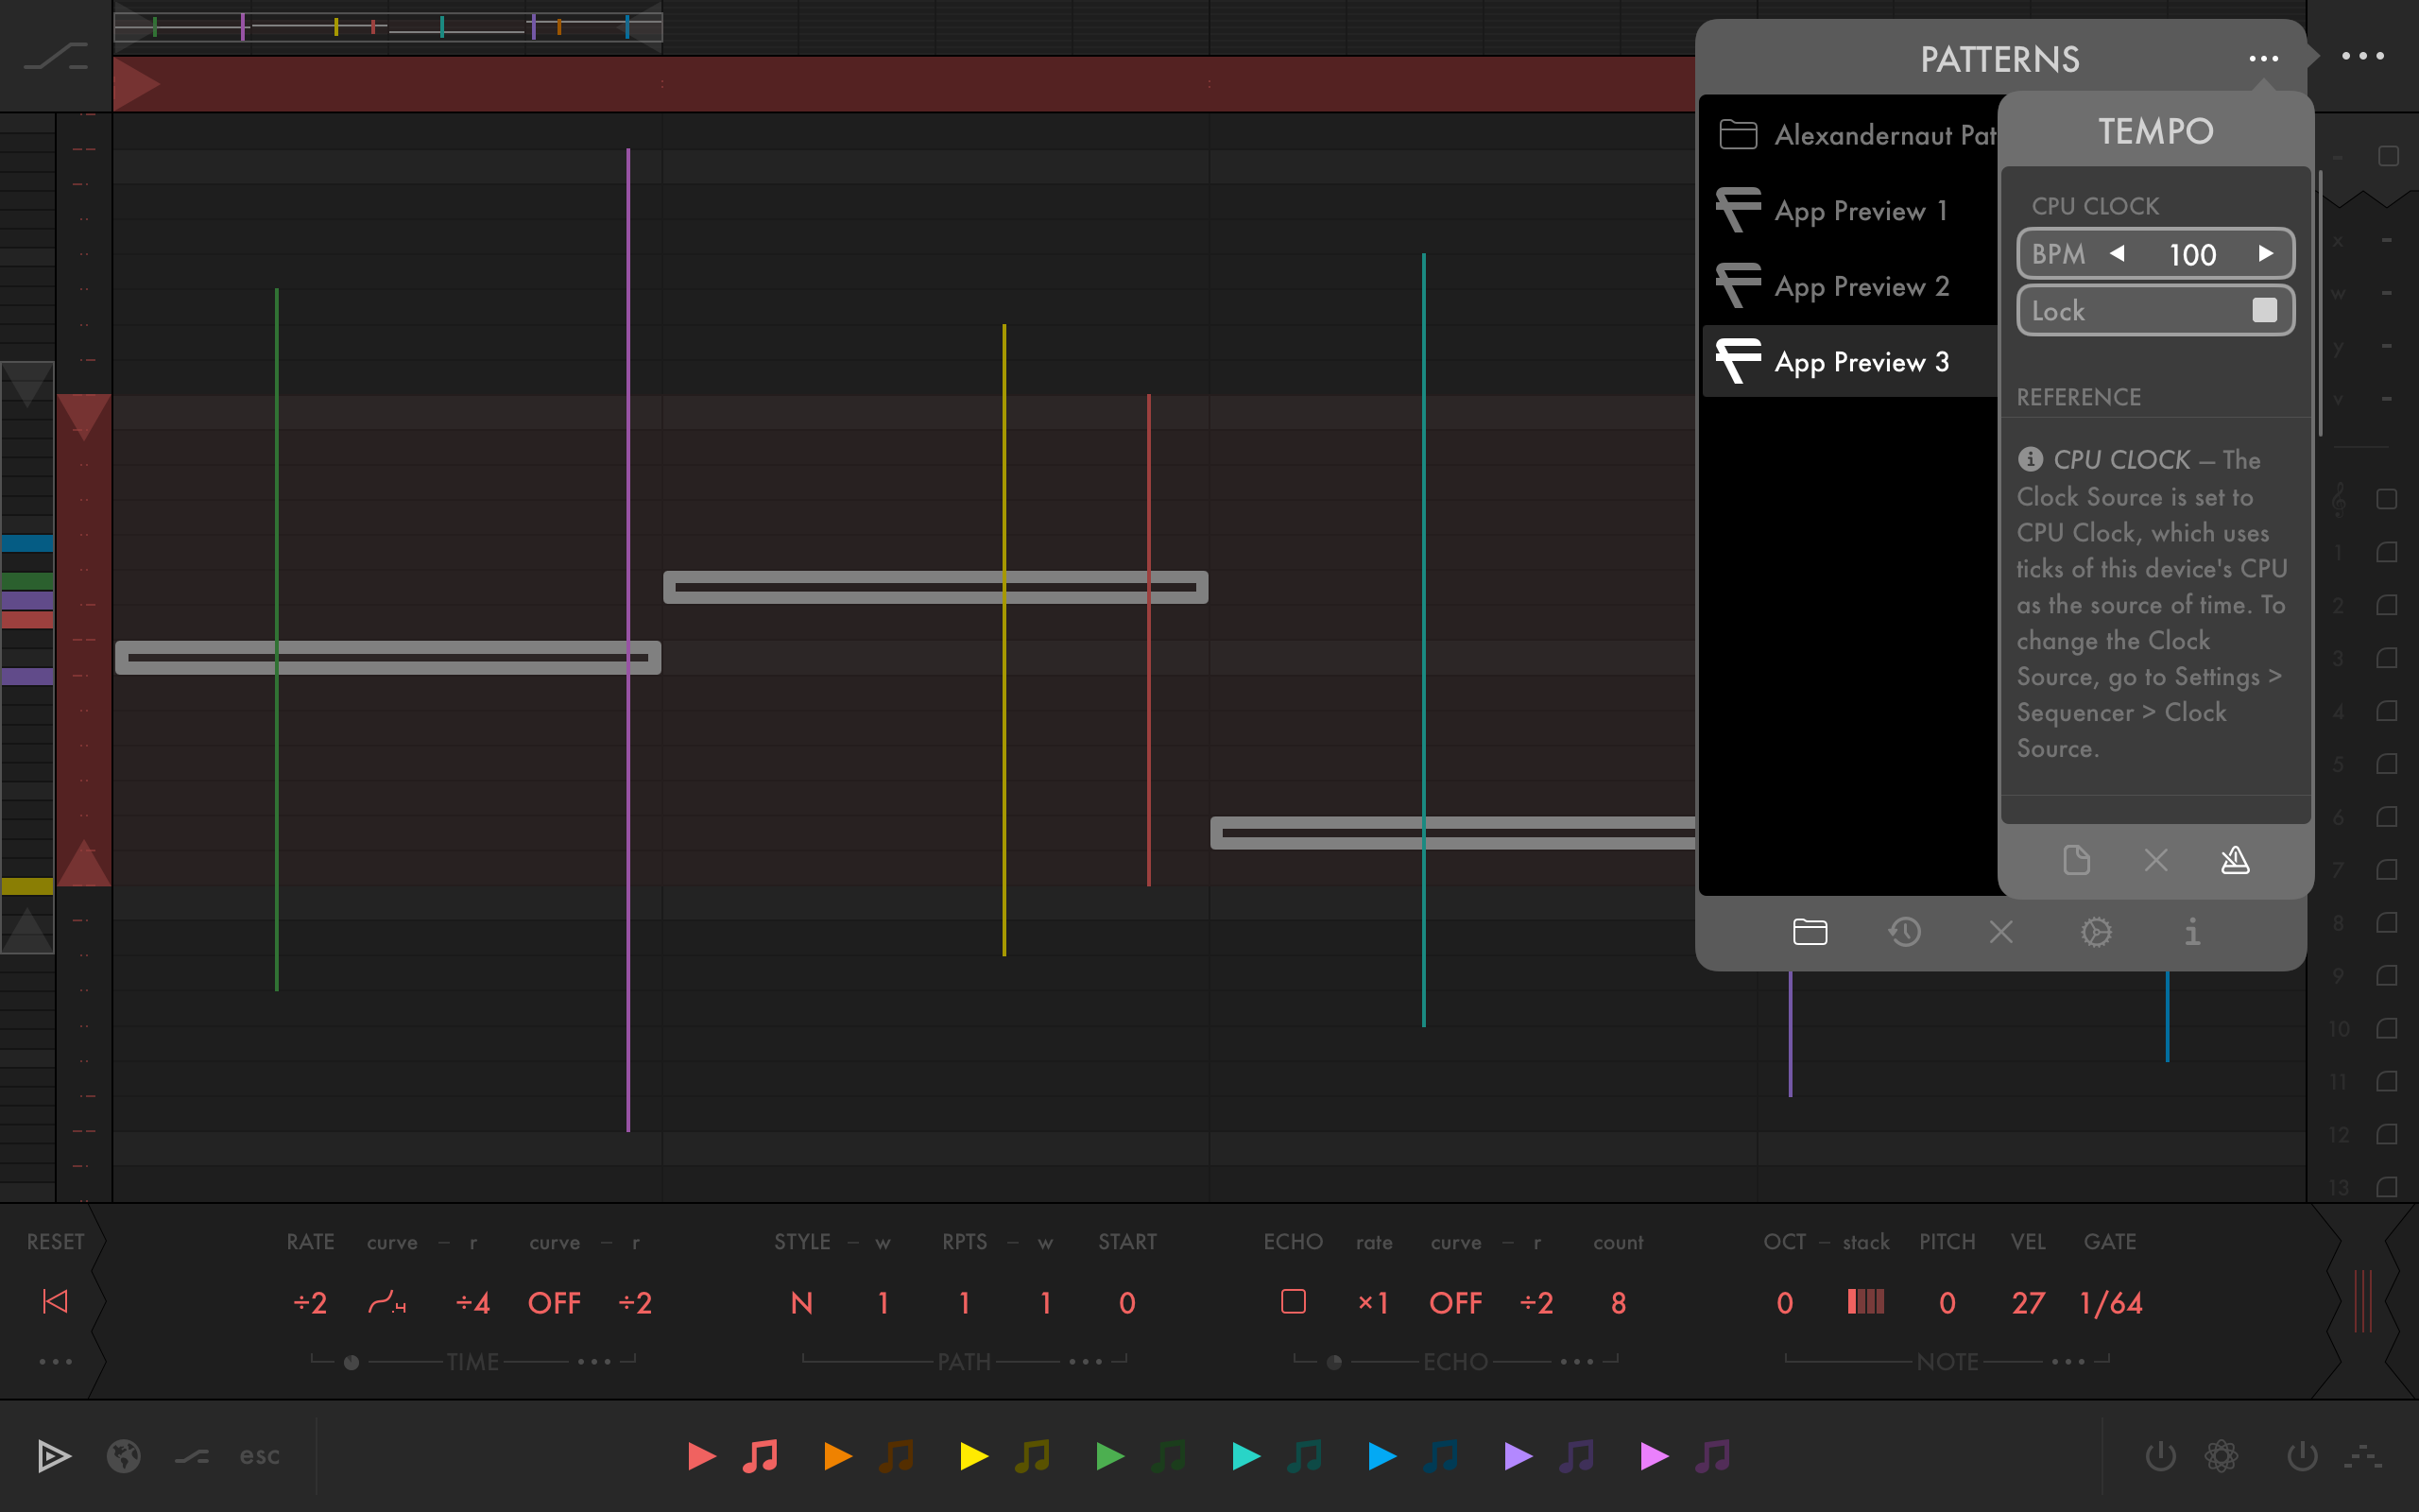Click the metronome icon in the Tempo panel
The image size is (2419, 1512).
[2234, 860]
